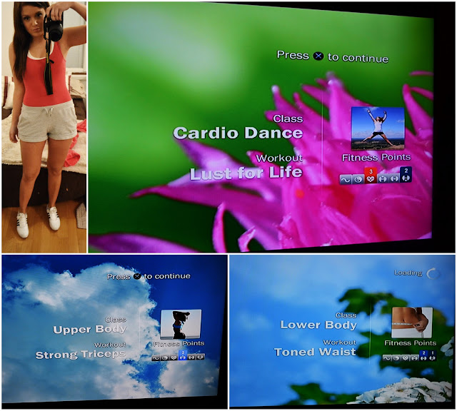Click the heart icon on Lower Body screen

(406, 358)
